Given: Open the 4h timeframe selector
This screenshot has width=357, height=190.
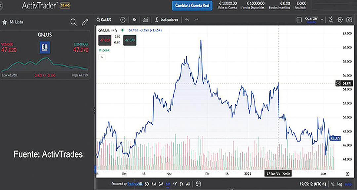Looking at the screenshot, I should click(x=134, y=20).
